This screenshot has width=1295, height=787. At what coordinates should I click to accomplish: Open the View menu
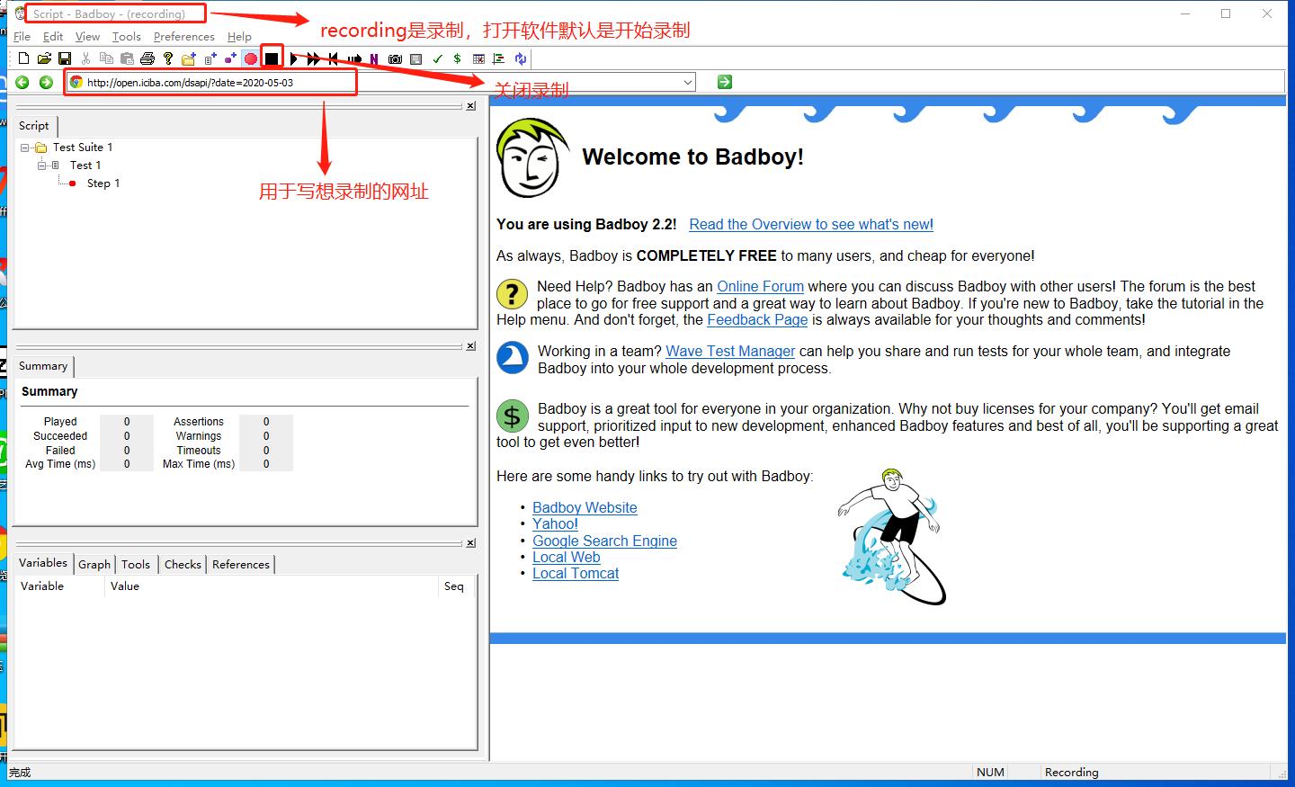tap(87, 37)
